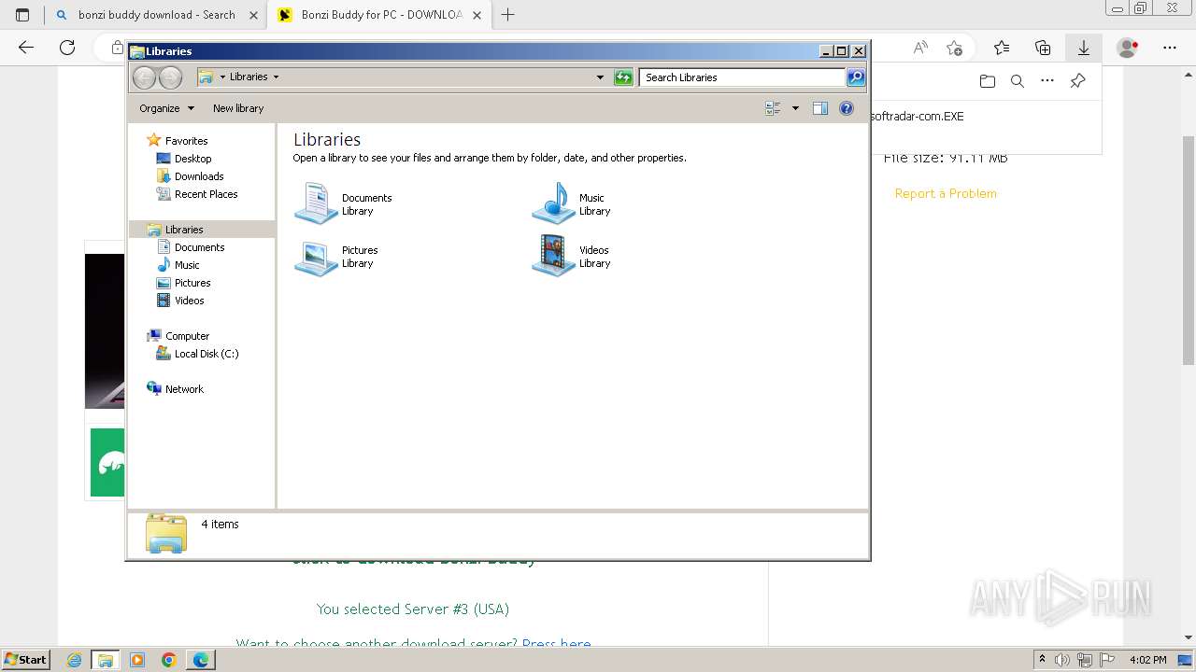Open Edge profile avatar
The height and width of the screenshot is (672, 1196).
click(1128, 48)
